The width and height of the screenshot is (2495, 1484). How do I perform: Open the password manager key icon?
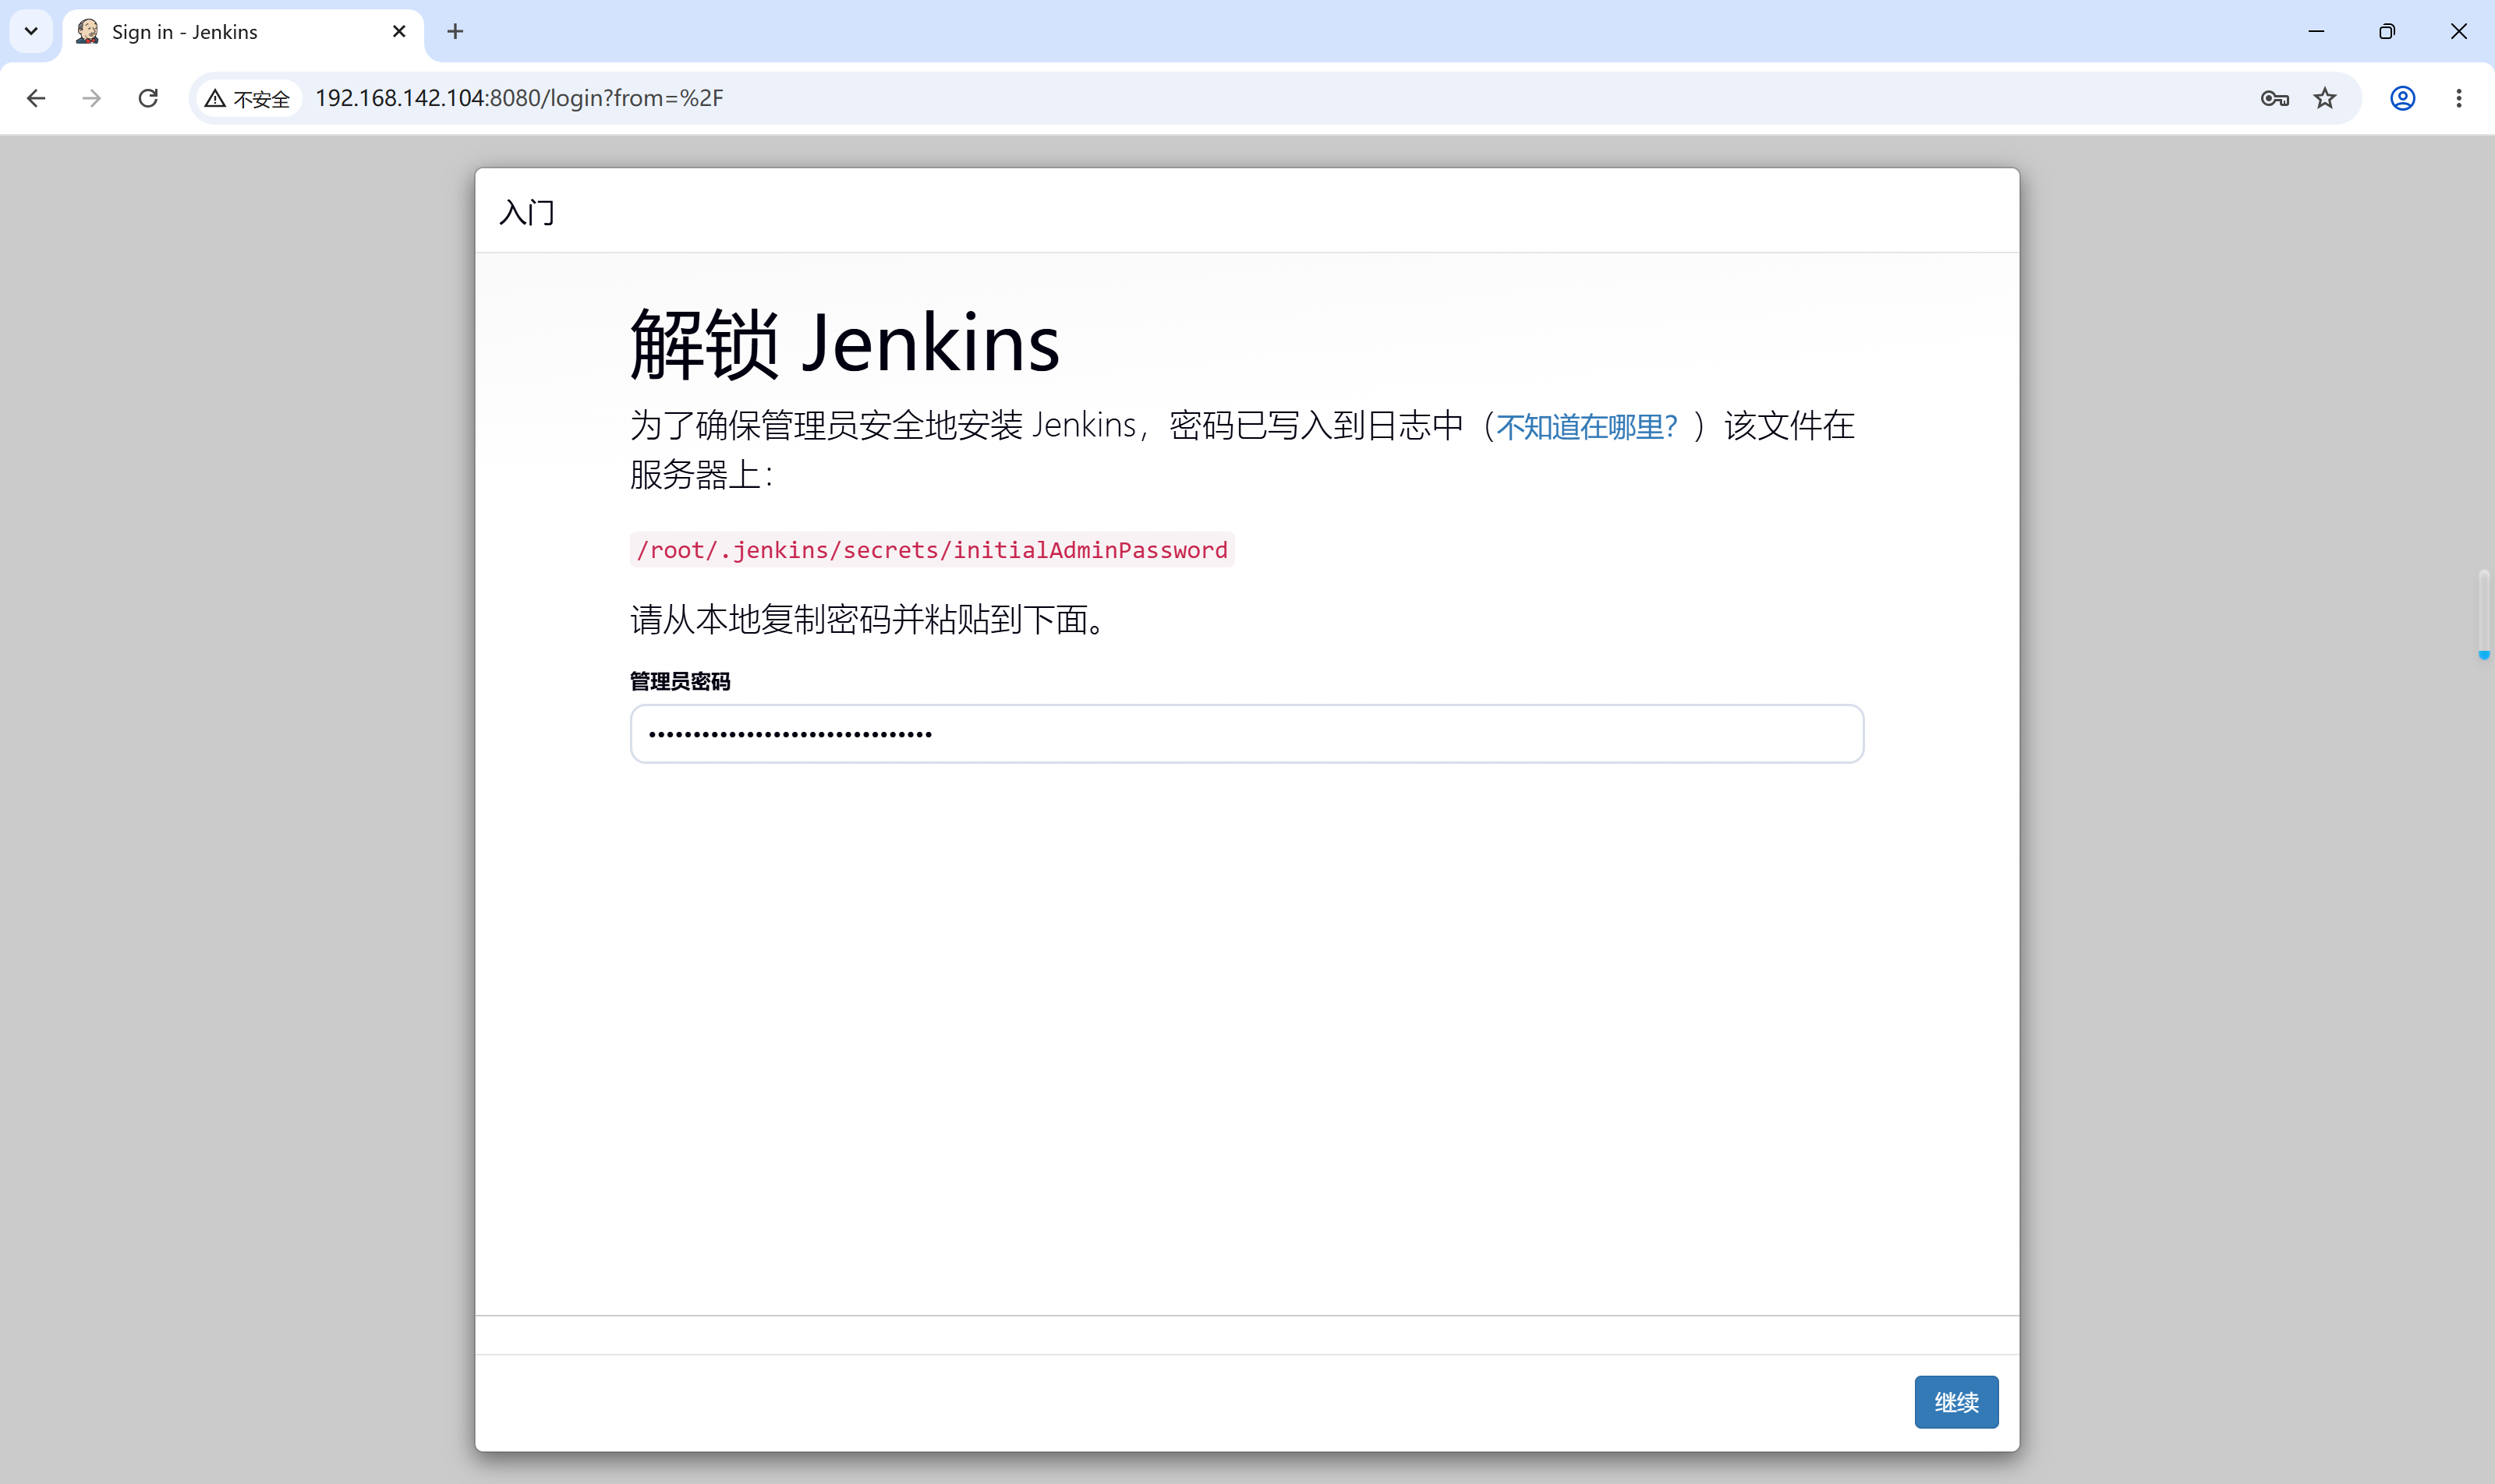coord(2274,98)
